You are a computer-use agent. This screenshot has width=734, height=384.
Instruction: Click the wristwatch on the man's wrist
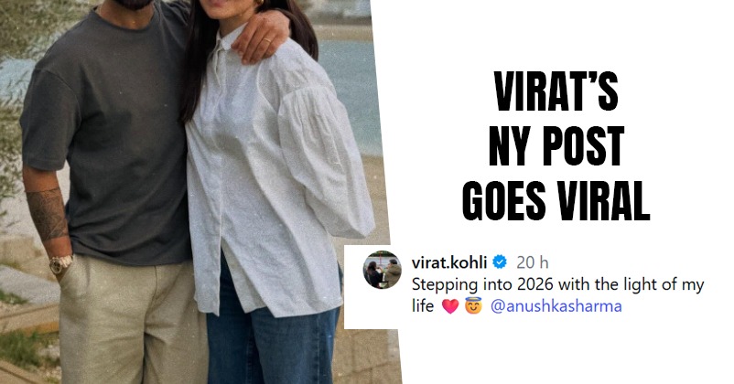pyautogui.click(x=61, y=263)
